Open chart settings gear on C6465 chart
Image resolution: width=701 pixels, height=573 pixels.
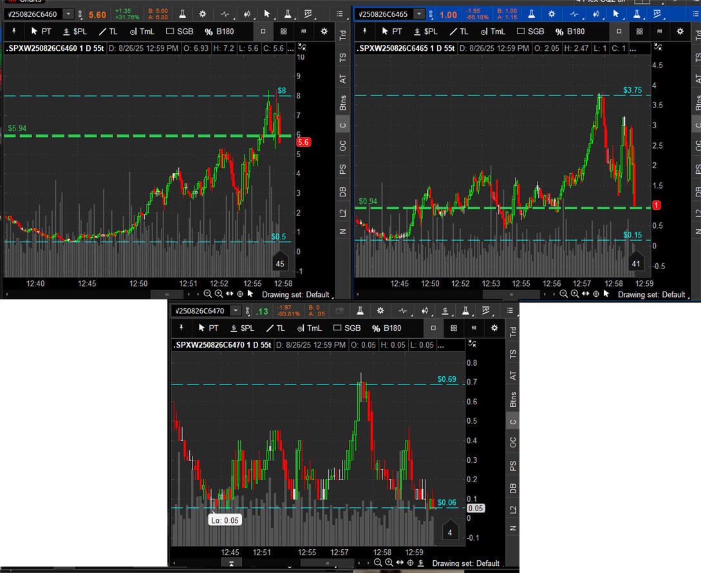[x=551, y=14]
